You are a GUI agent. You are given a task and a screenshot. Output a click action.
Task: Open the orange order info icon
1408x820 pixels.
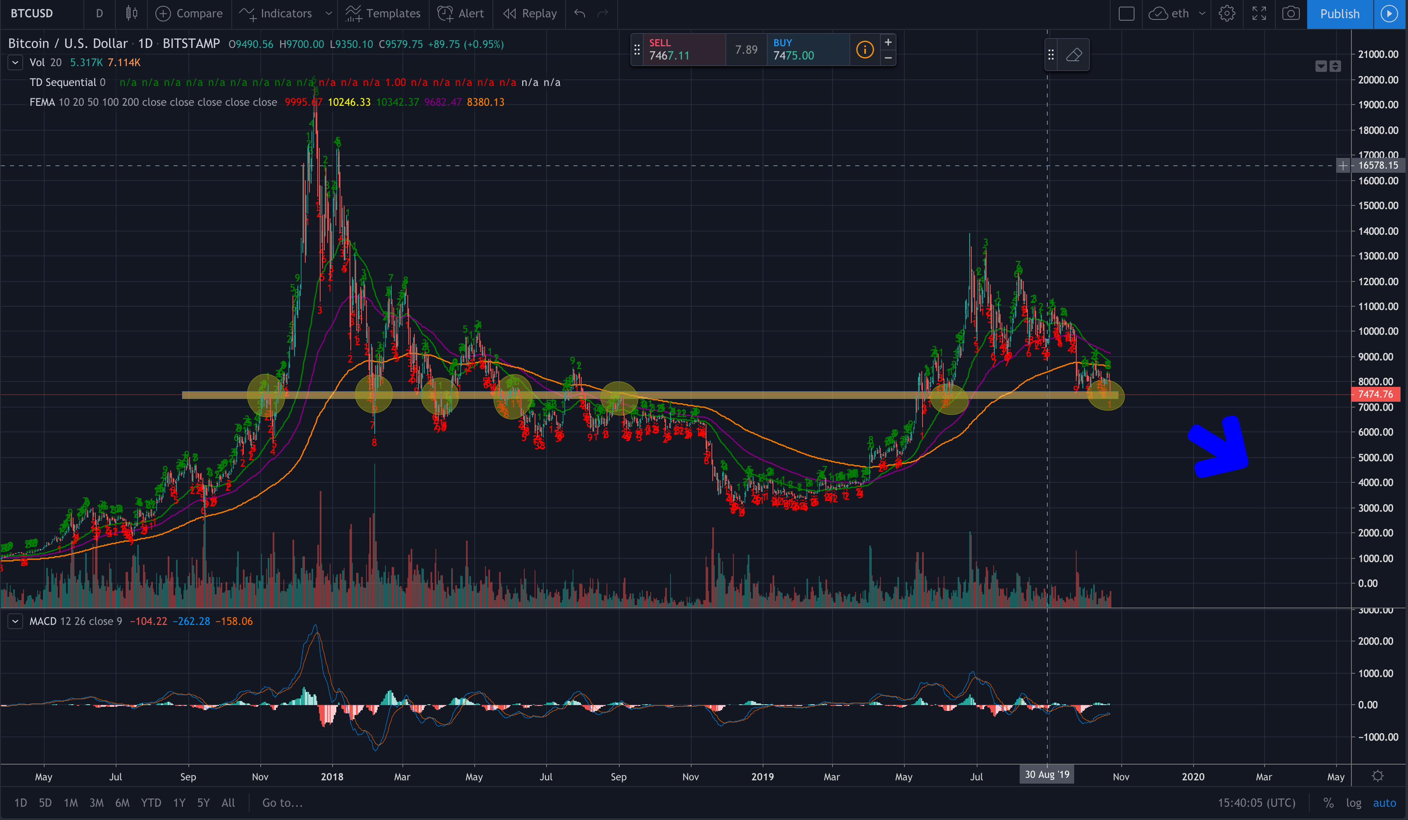click(x=864, y=50)
